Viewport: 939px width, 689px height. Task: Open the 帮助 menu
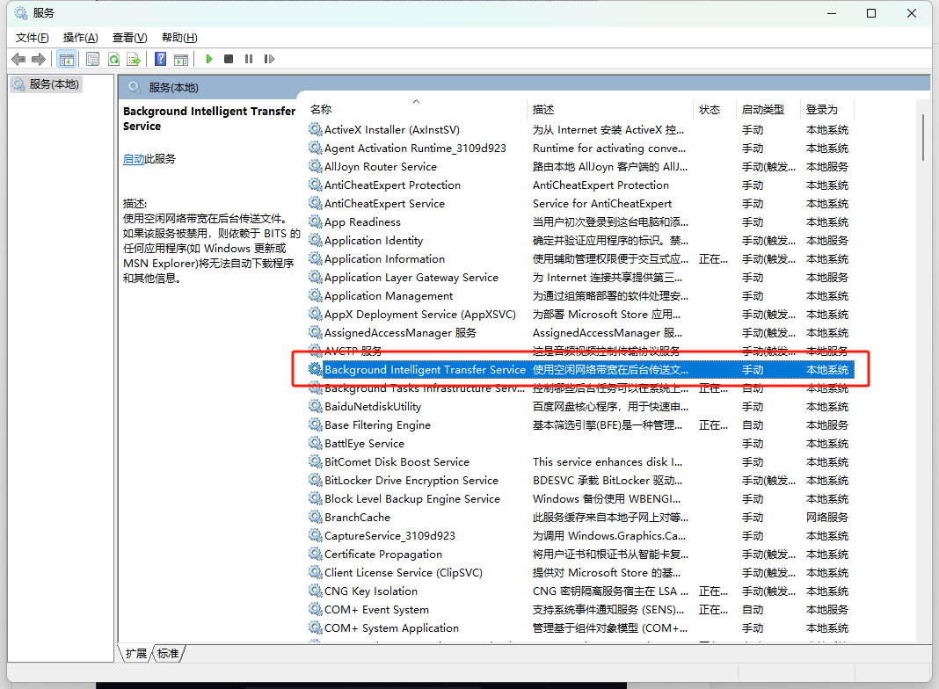click(x=178, y=38)
